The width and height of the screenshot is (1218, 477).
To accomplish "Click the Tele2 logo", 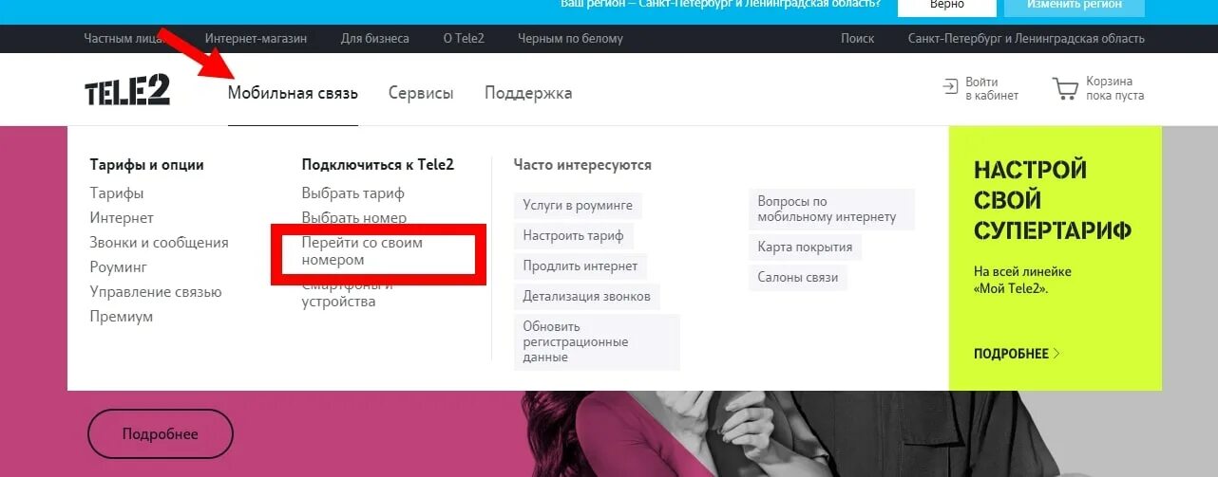I will click(x=127, y=89).
